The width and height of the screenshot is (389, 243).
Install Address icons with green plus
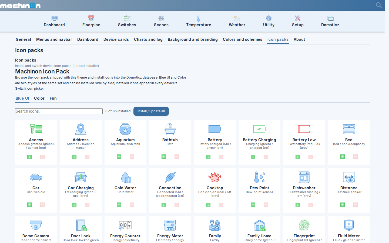pos(74,157)
